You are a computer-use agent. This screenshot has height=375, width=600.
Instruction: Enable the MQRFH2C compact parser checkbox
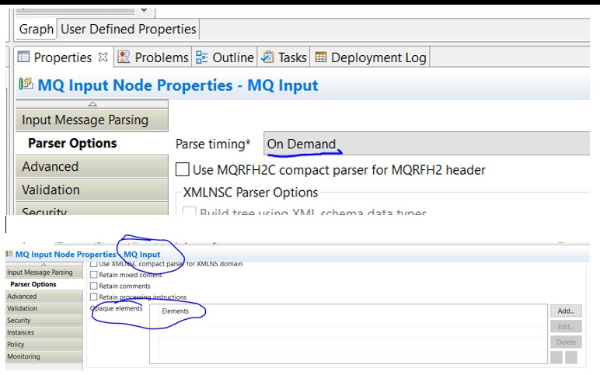pos(182,169)
